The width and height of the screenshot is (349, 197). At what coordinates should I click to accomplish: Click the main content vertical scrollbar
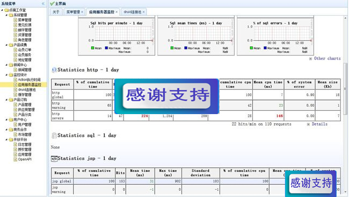click(345, 89)
